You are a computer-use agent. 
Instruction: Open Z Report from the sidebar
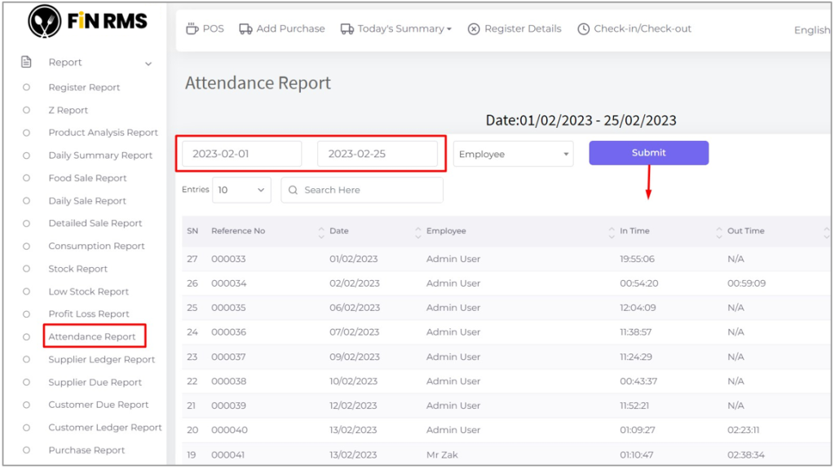tap(68, 110)
